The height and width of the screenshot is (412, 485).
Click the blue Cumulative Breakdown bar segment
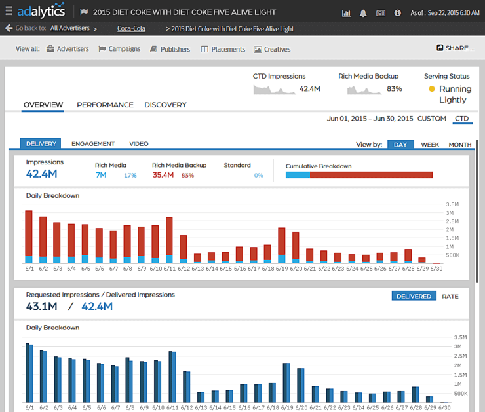tap(298, 175)
